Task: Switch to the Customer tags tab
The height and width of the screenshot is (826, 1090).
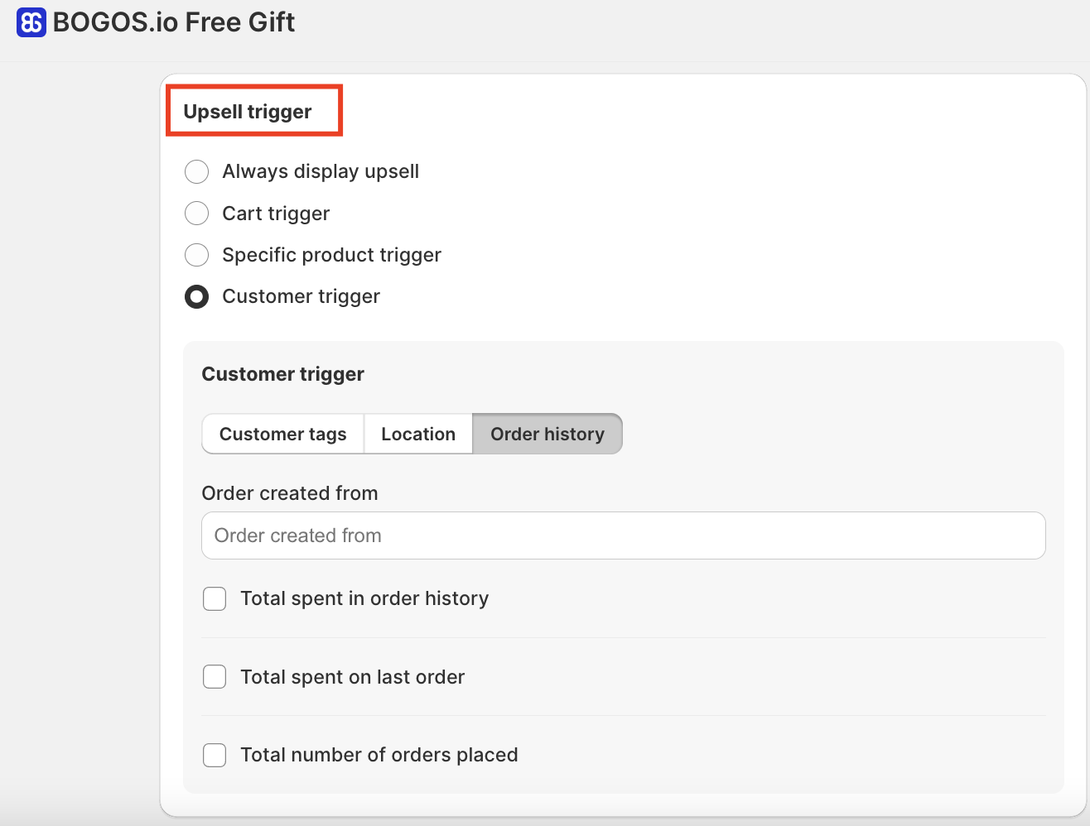Action: tap(282, 435)
